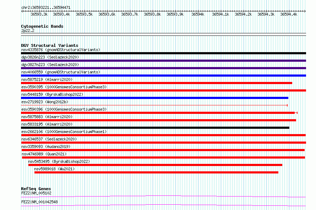Open the esv3590395 1000GenomesConsortiumPhase3 entry
Viewport: 316px width, 210px height.
coord(64,87)
